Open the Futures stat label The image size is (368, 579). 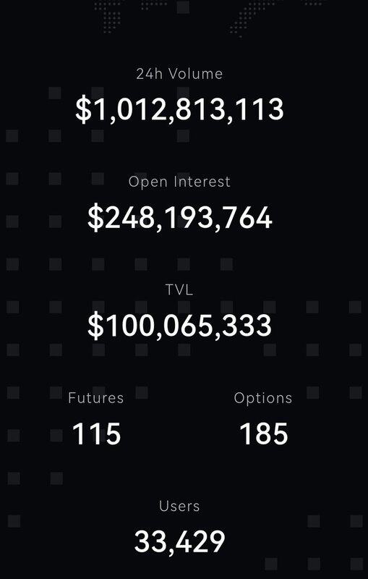click(96, 397)
